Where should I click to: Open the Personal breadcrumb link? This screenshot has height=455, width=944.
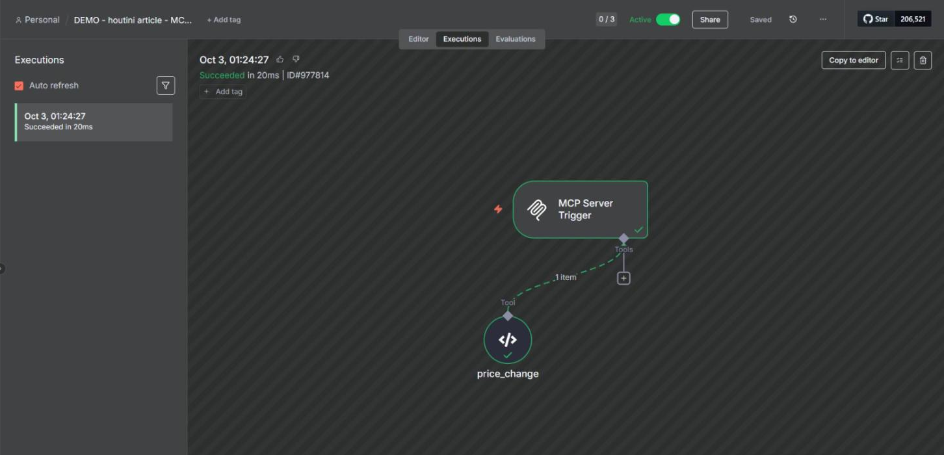[37, 19]
